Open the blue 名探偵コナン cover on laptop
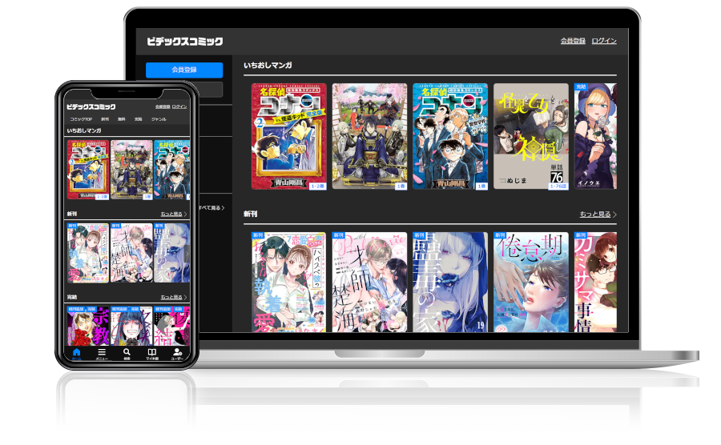 450,136
